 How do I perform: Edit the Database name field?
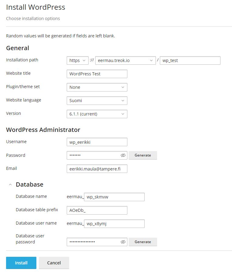(x=114, y=197)
